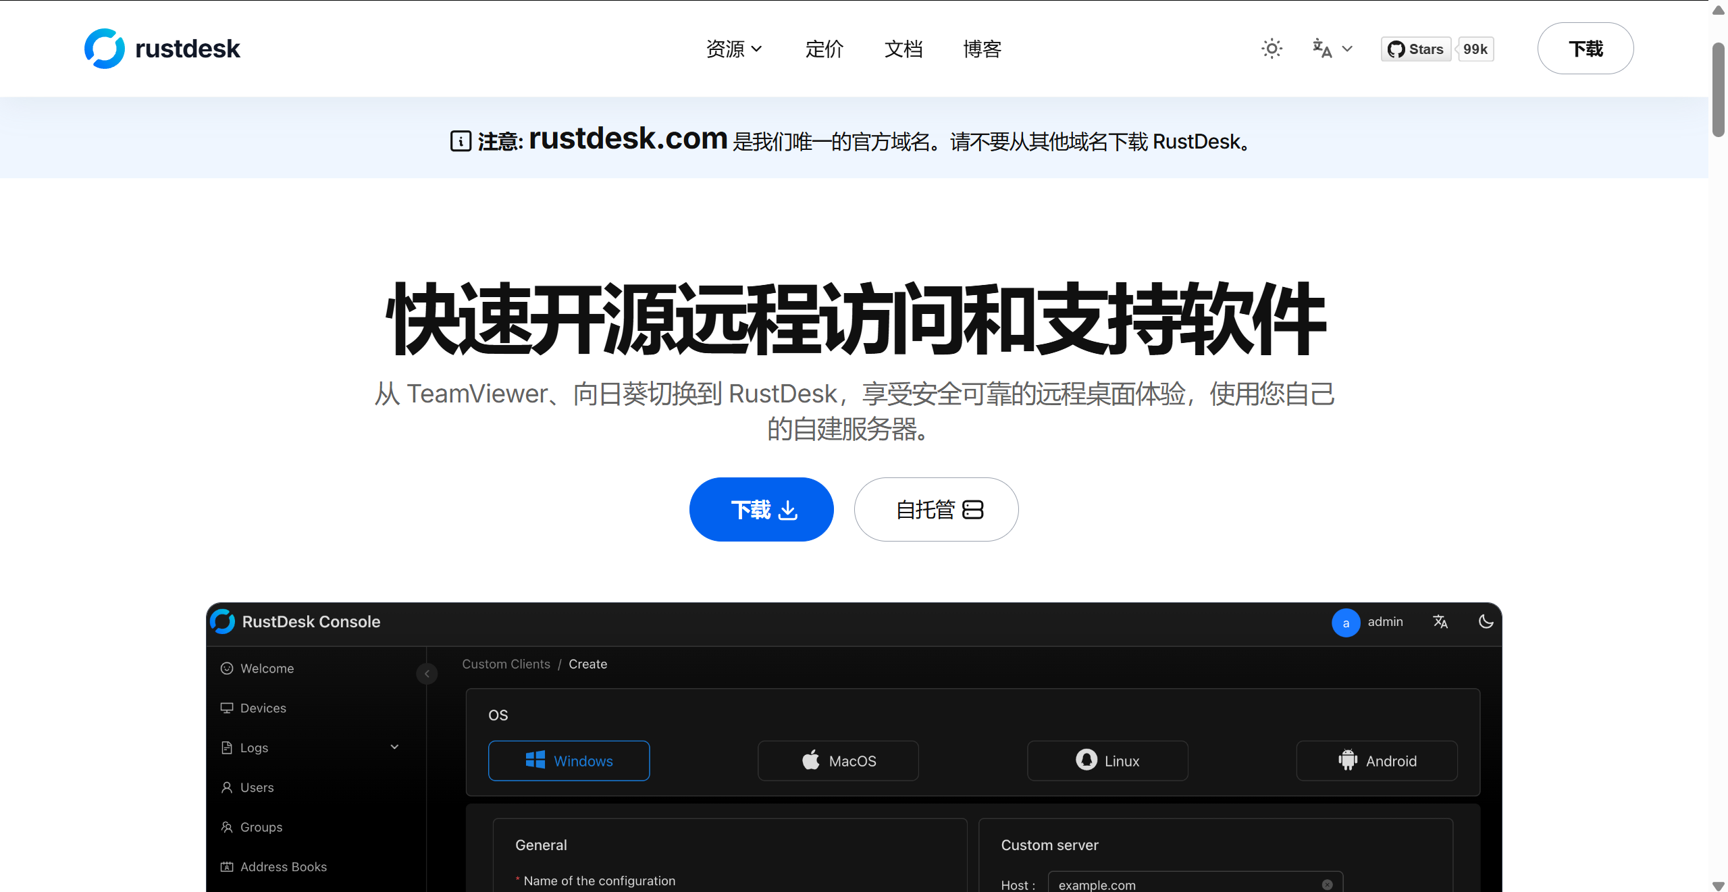Click the 99k star count
The image size is (1728, 892).
(x=1475, y=49)
